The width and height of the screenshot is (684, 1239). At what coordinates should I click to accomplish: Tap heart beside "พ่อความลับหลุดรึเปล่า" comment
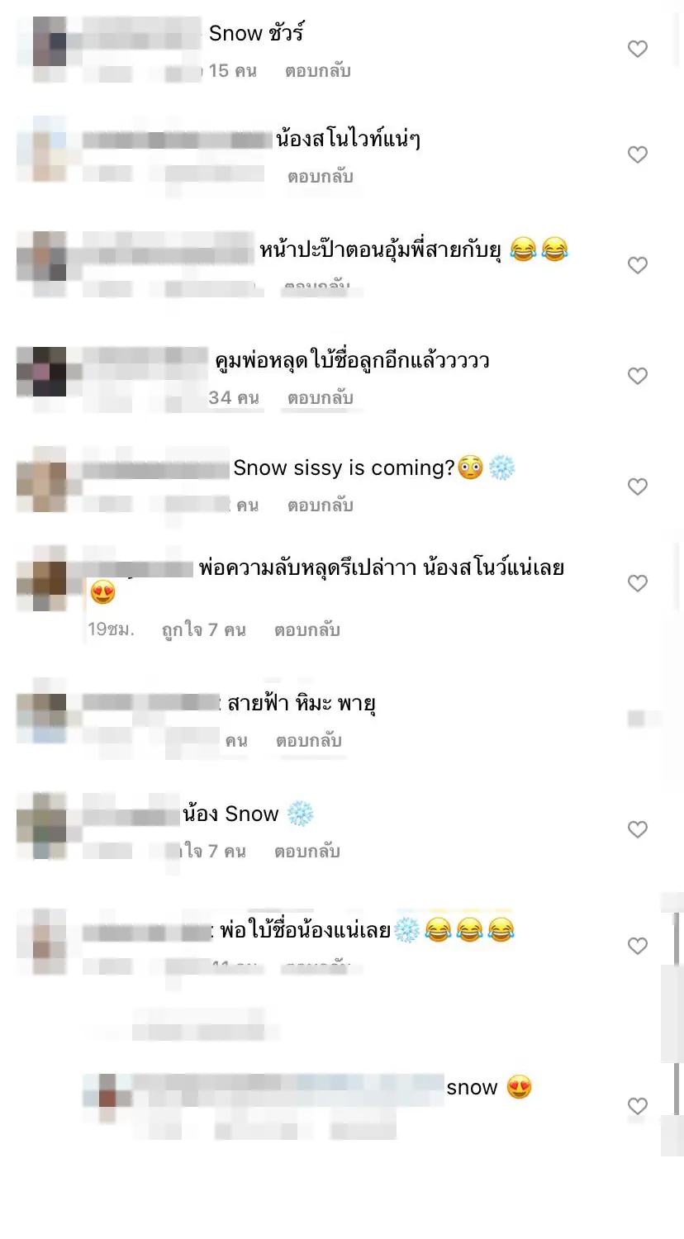[637, 583]
